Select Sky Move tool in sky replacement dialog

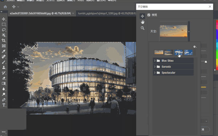142,16
